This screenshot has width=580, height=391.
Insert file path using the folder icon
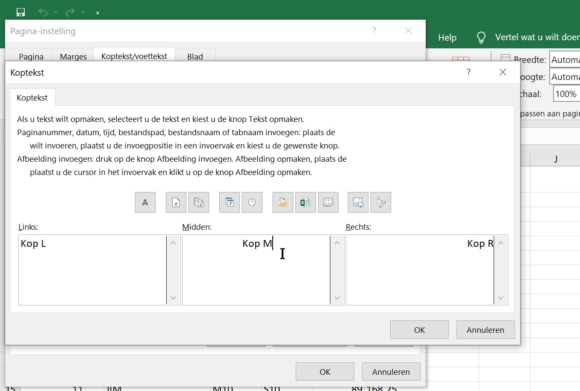(283, 202)
